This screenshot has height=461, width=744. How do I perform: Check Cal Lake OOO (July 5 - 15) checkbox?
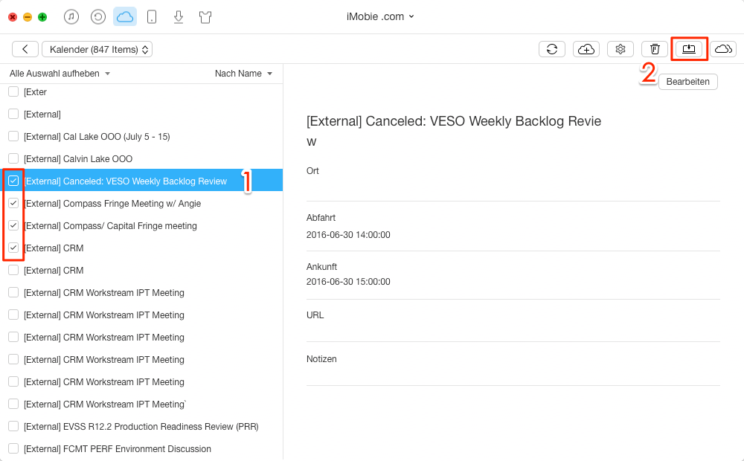[13, 136]
